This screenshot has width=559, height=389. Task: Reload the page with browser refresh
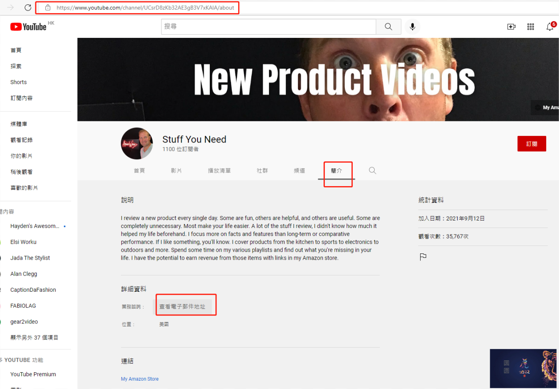(x=28, y=7)
